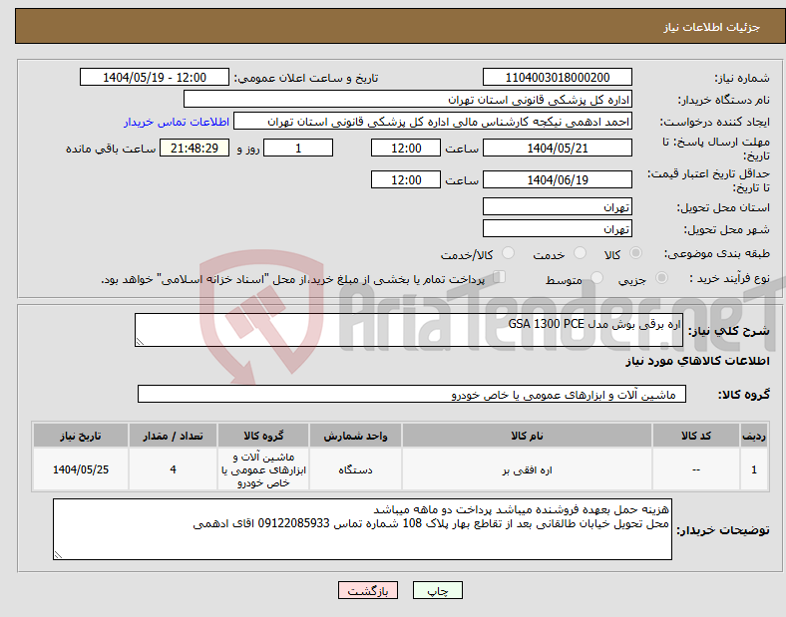Click the ردیف column header
This screenshot has height=617, width=786.
(754, 436)
